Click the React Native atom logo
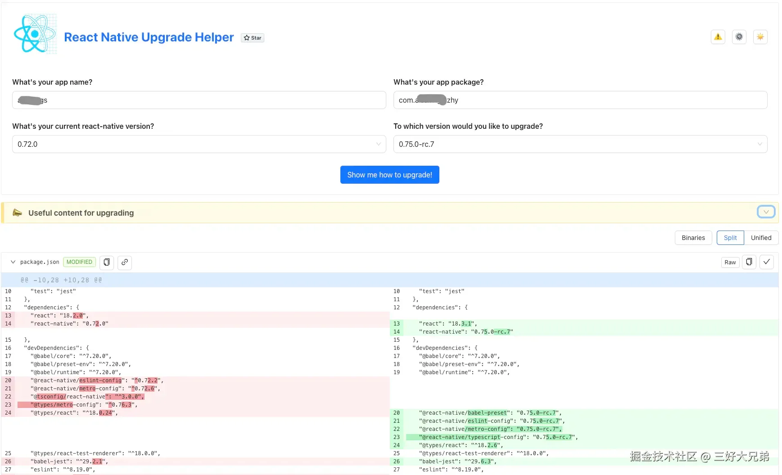Viewport: 782px width, 475px height. (35, 34)
